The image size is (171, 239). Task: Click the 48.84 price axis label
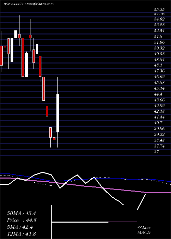pyautogui.click(x=159, y=60)
